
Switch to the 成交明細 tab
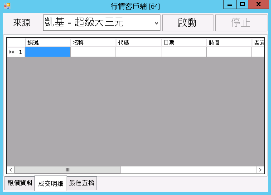(x=51, y=183)
